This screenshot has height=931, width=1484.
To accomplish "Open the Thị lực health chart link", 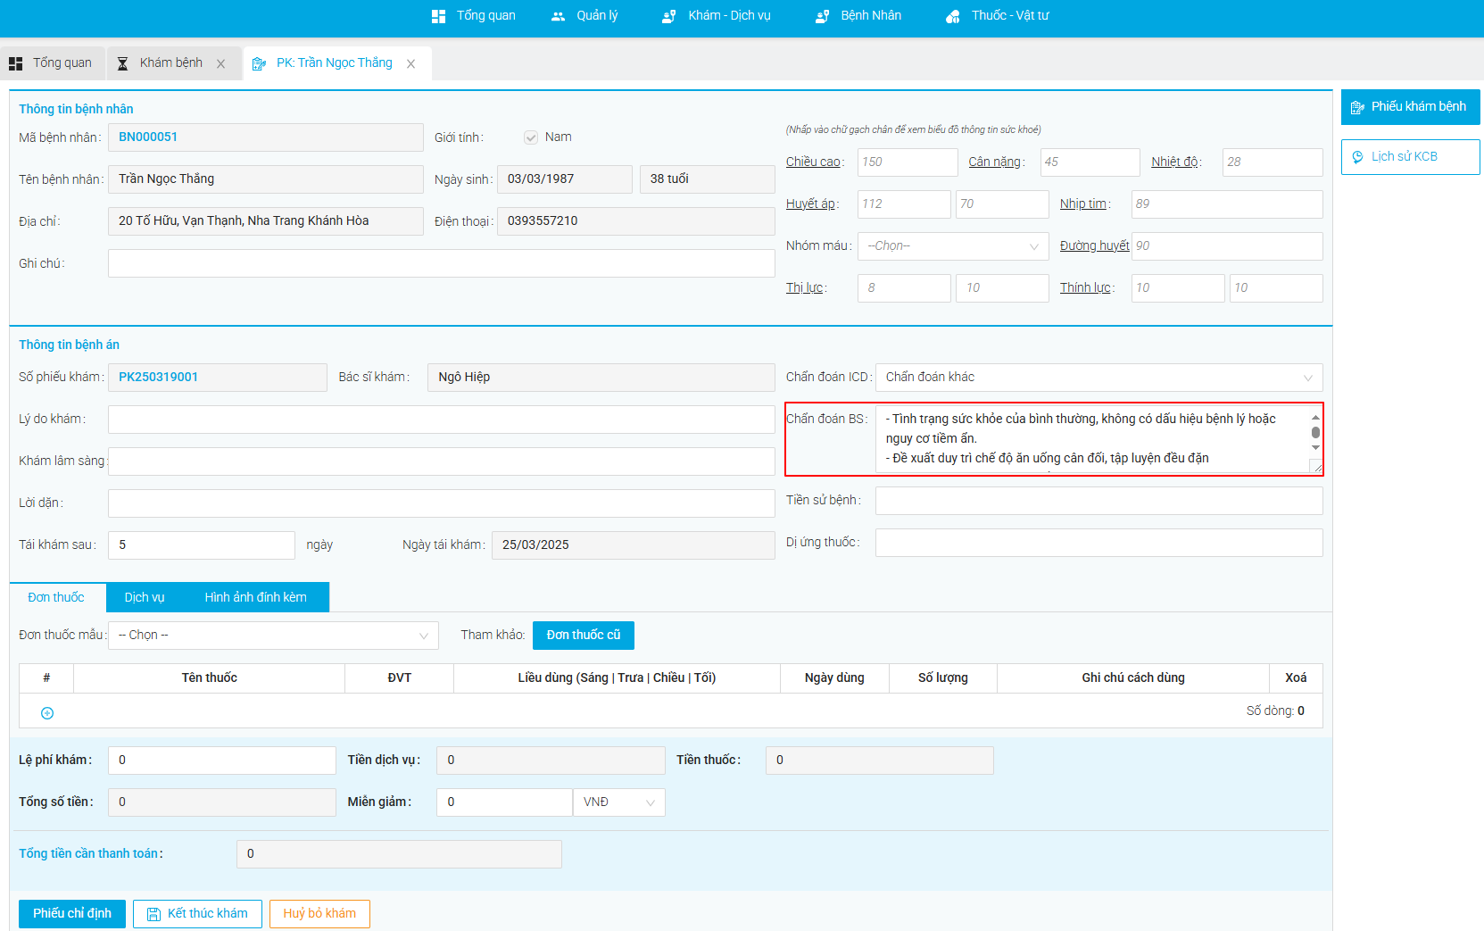I will click(x=804, y=288).
